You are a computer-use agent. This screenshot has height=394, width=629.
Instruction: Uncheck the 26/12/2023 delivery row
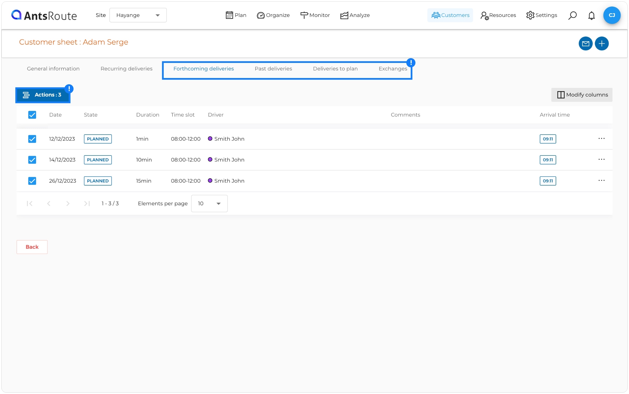pos(32,181)
